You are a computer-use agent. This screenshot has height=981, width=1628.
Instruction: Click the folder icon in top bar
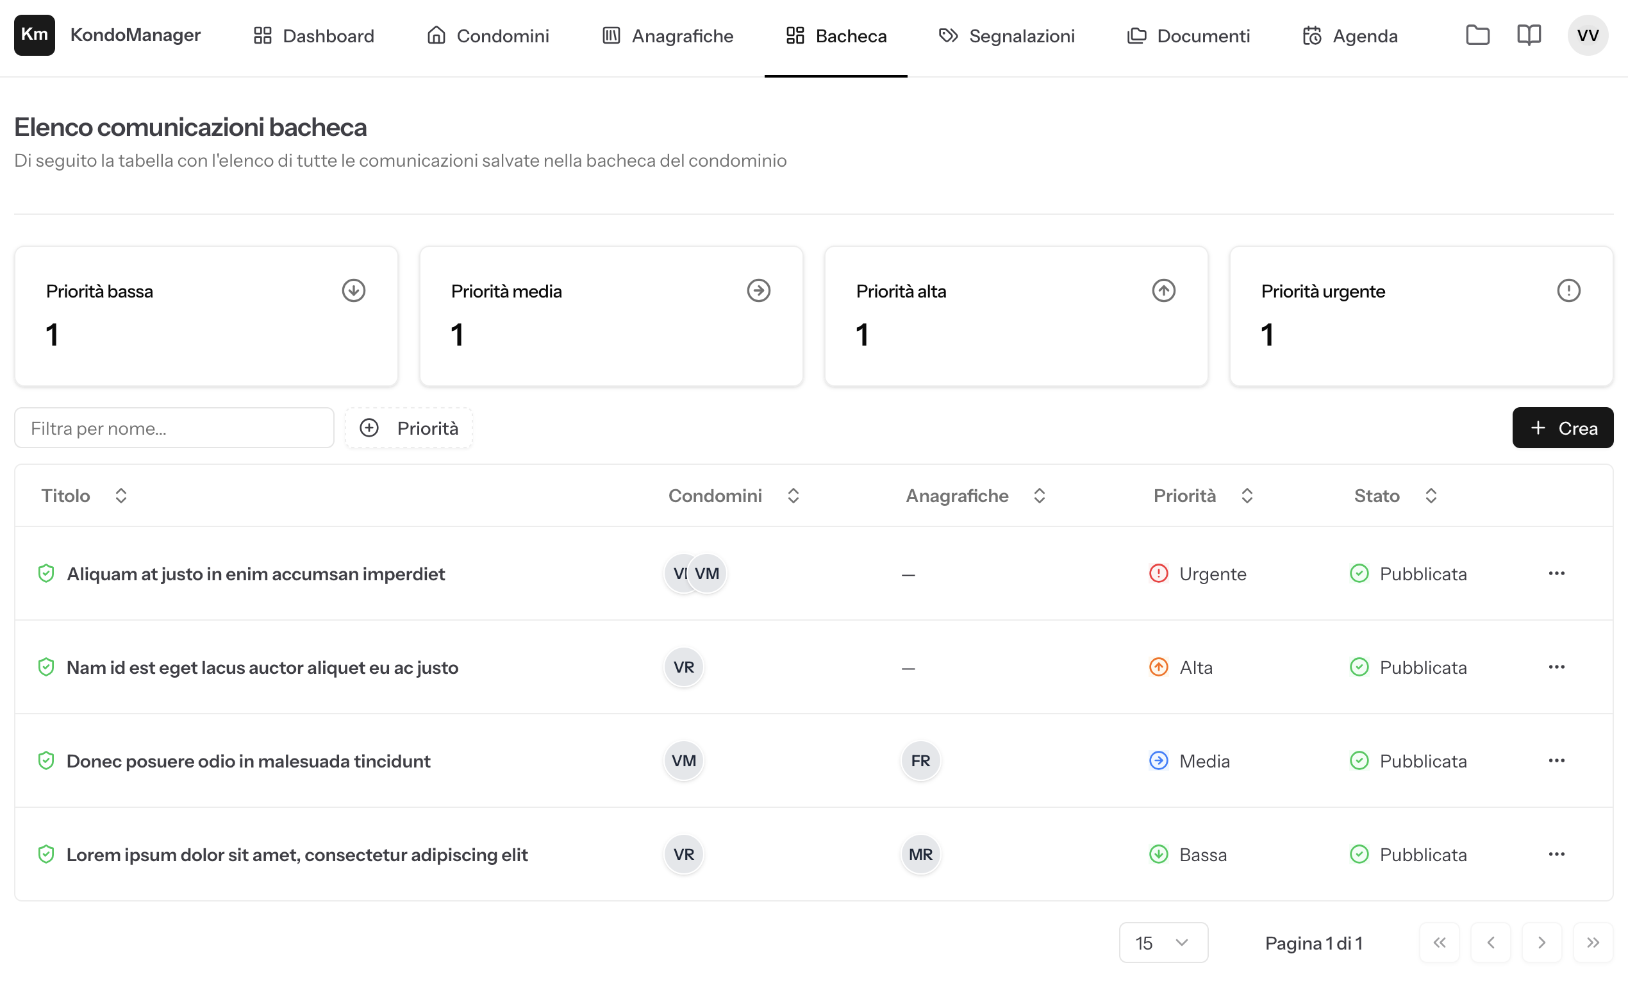click(x=1477, y=35)
